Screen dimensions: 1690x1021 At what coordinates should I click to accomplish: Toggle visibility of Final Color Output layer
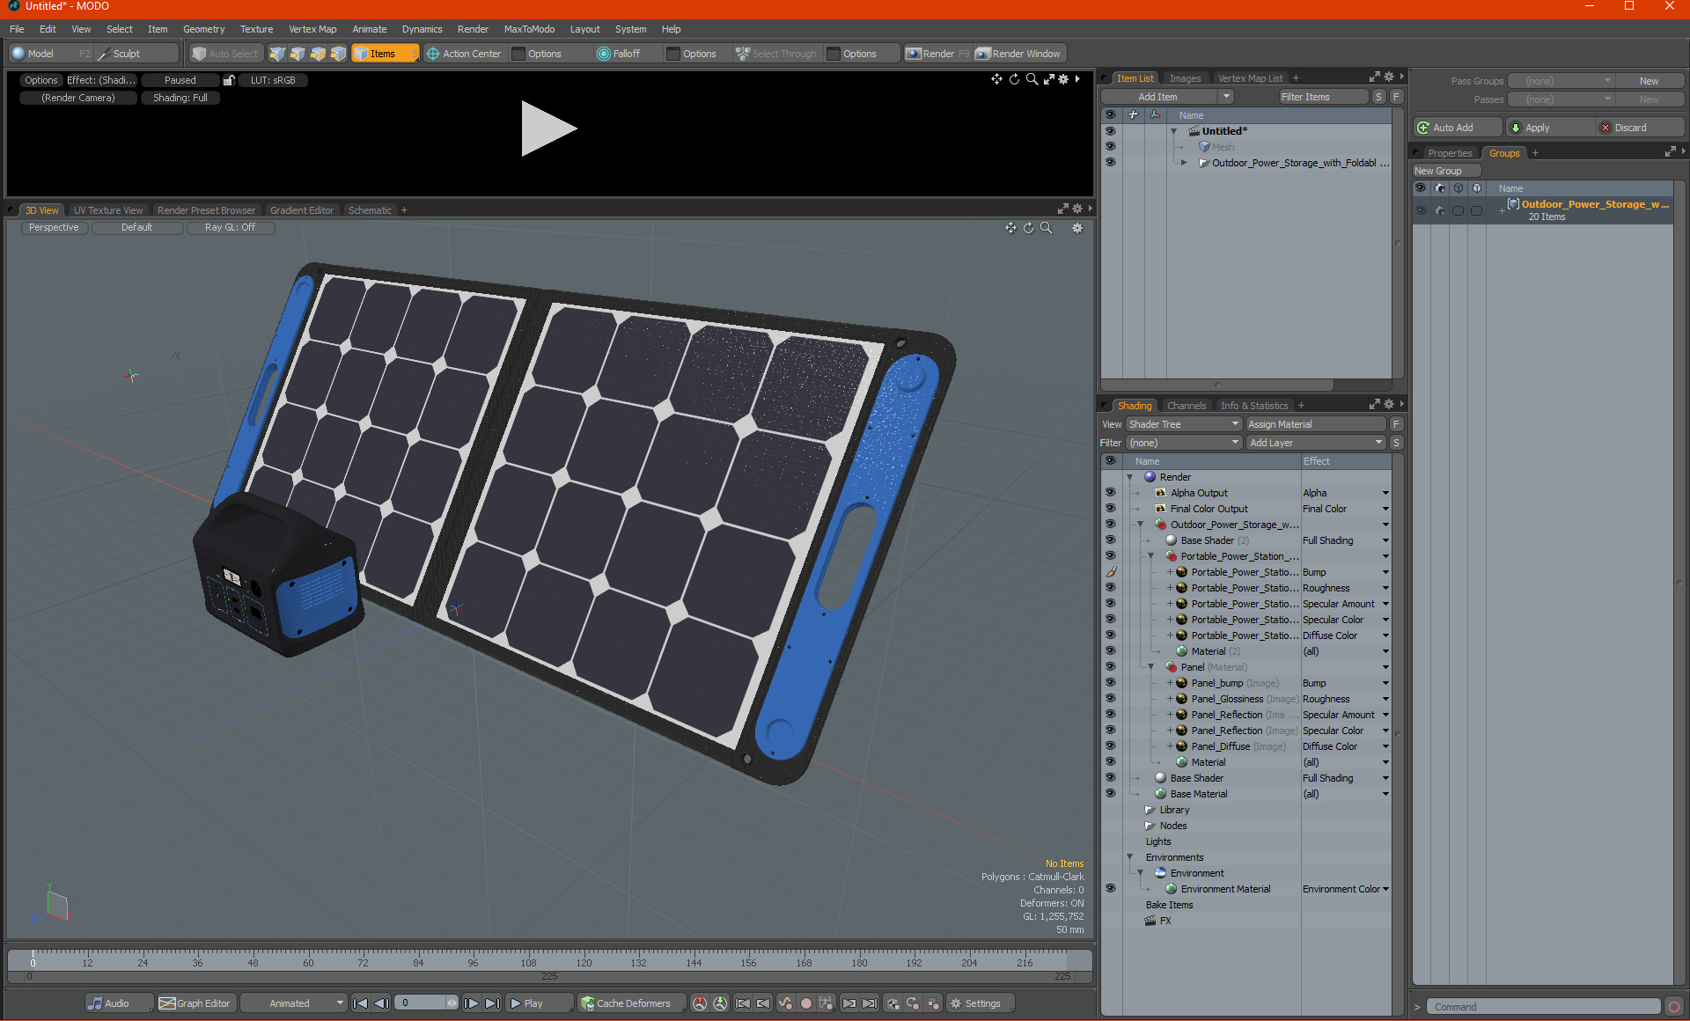pyautogui.click(x=1110, y=509)
